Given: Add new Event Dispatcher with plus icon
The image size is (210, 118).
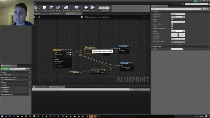Looking at the screenshot, I should [30, 94].
